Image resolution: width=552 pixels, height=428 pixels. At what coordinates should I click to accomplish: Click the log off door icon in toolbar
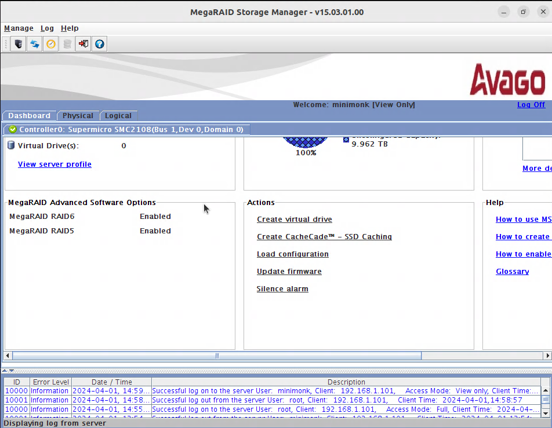[83, 44]
